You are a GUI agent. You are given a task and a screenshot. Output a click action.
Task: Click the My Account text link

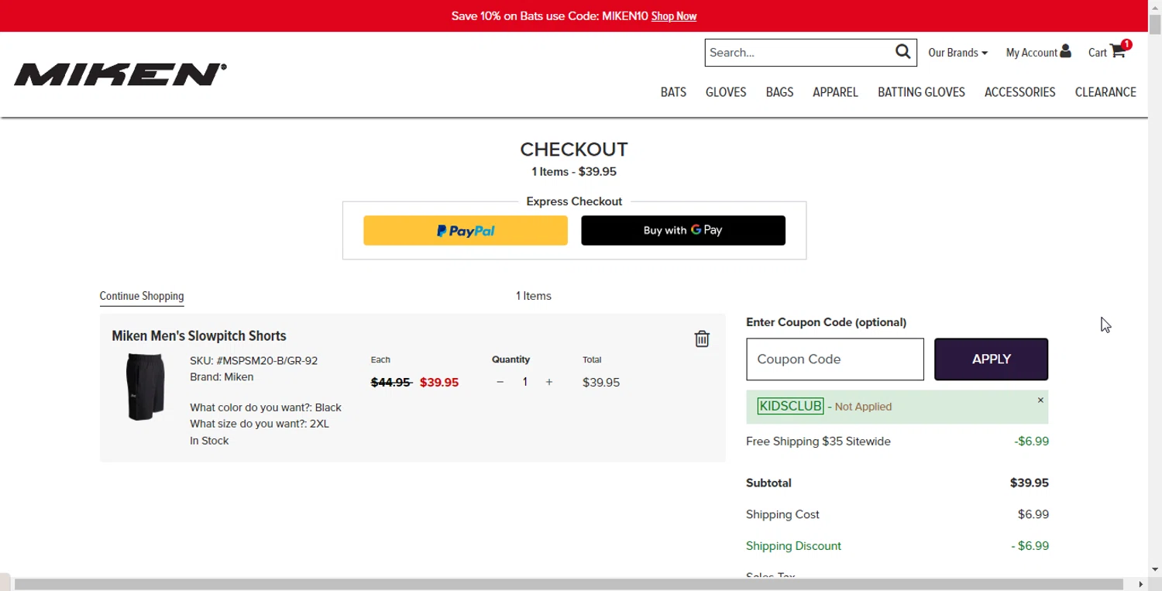(1031, 53)
